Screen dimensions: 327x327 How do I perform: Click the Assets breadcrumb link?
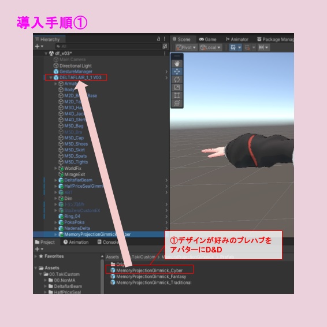click(x=113, y=257)
